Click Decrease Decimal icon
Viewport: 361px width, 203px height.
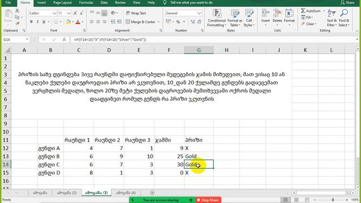pos(199,21)
